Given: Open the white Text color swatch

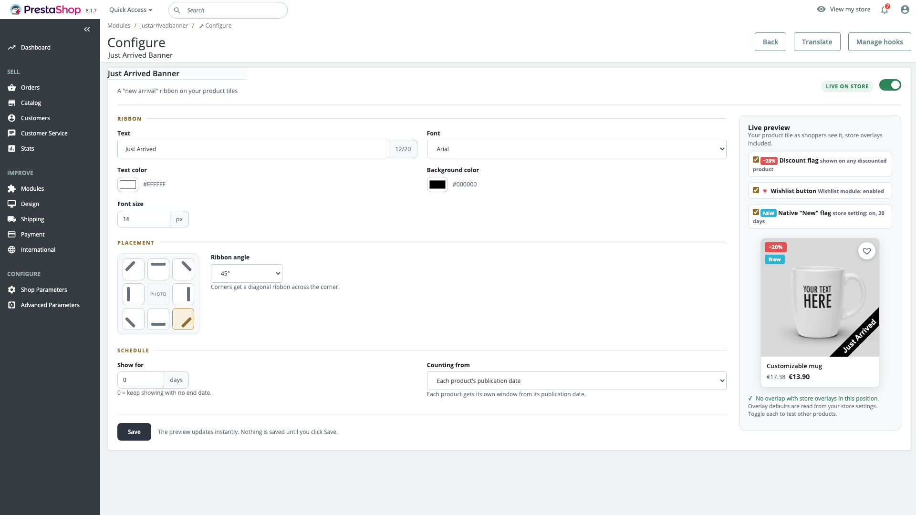Looking at the screenshot, I should click(128, 185).
